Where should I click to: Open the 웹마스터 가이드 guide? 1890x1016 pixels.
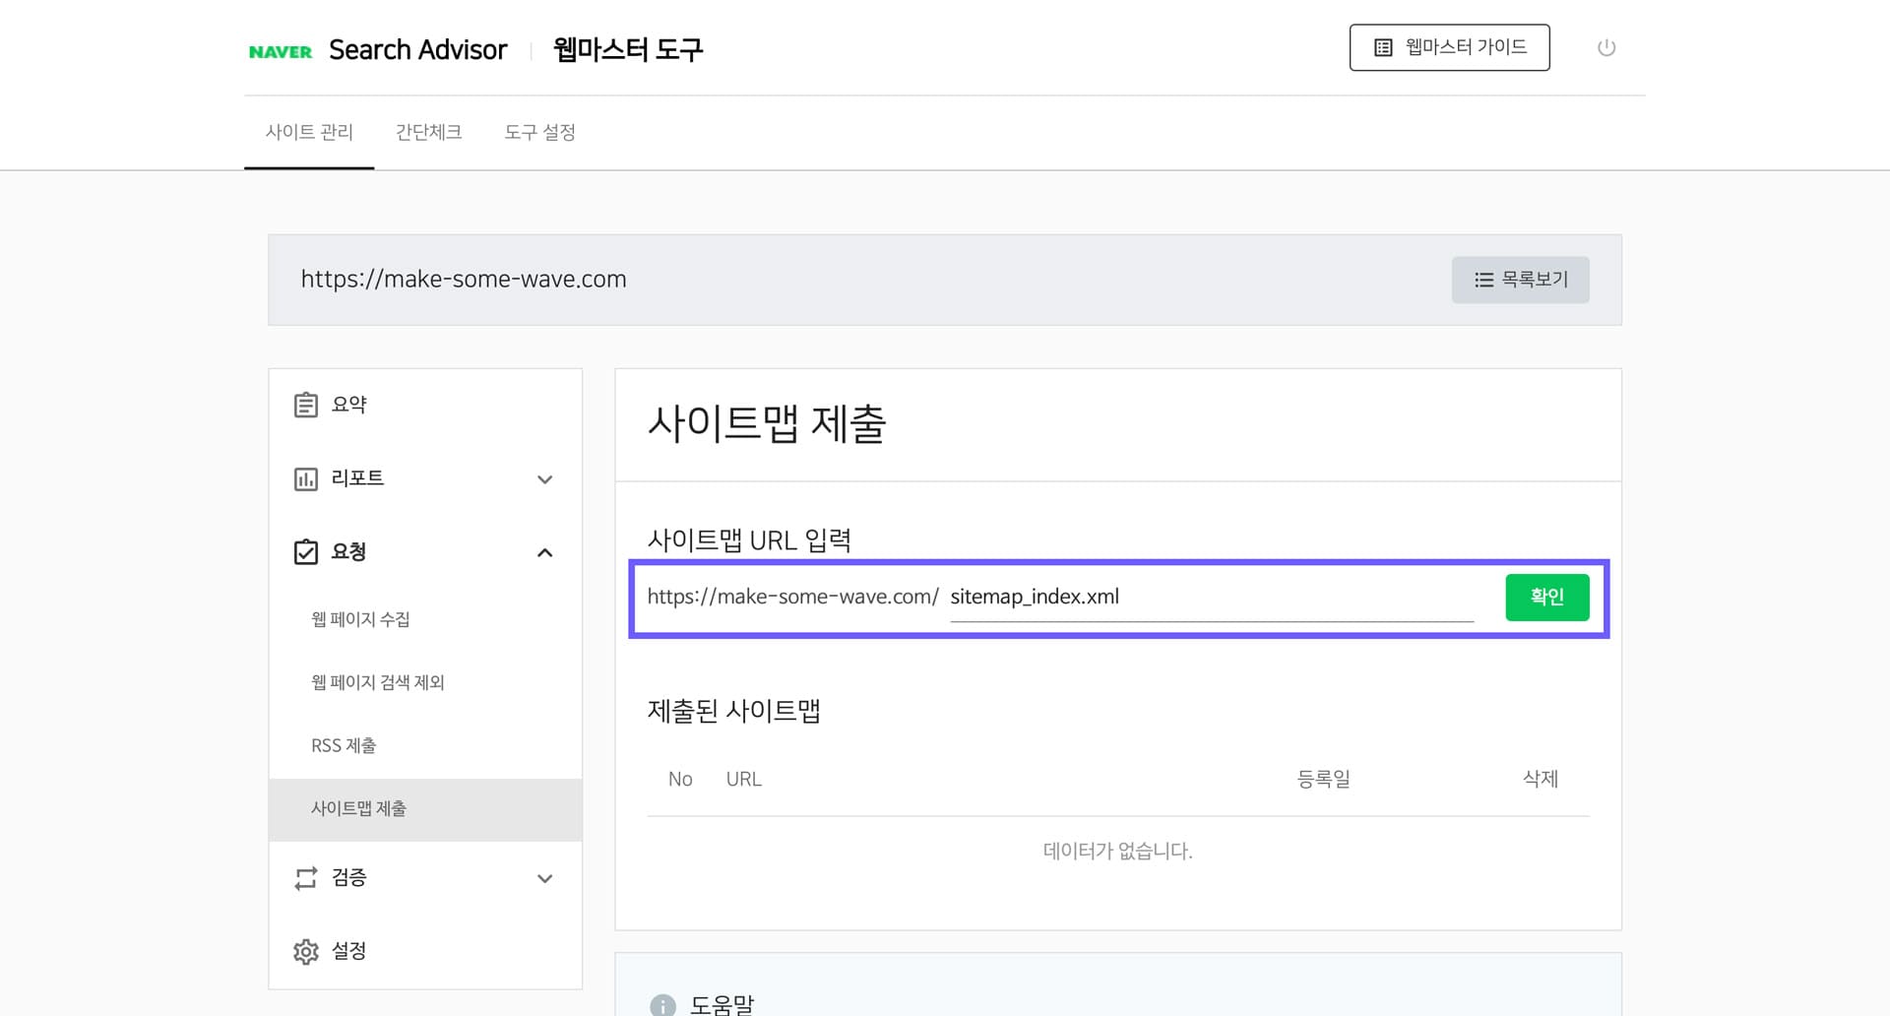1449,46
